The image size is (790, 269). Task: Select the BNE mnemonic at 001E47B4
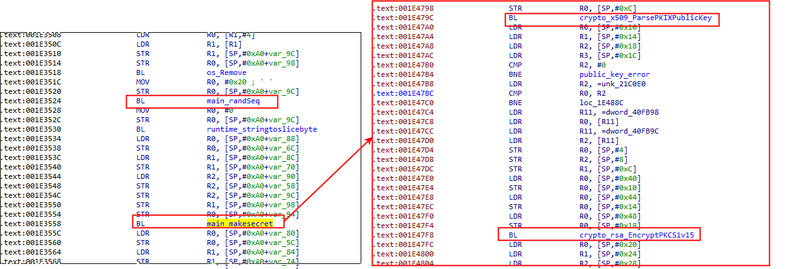pyautogui.click(x=515, y=74)
